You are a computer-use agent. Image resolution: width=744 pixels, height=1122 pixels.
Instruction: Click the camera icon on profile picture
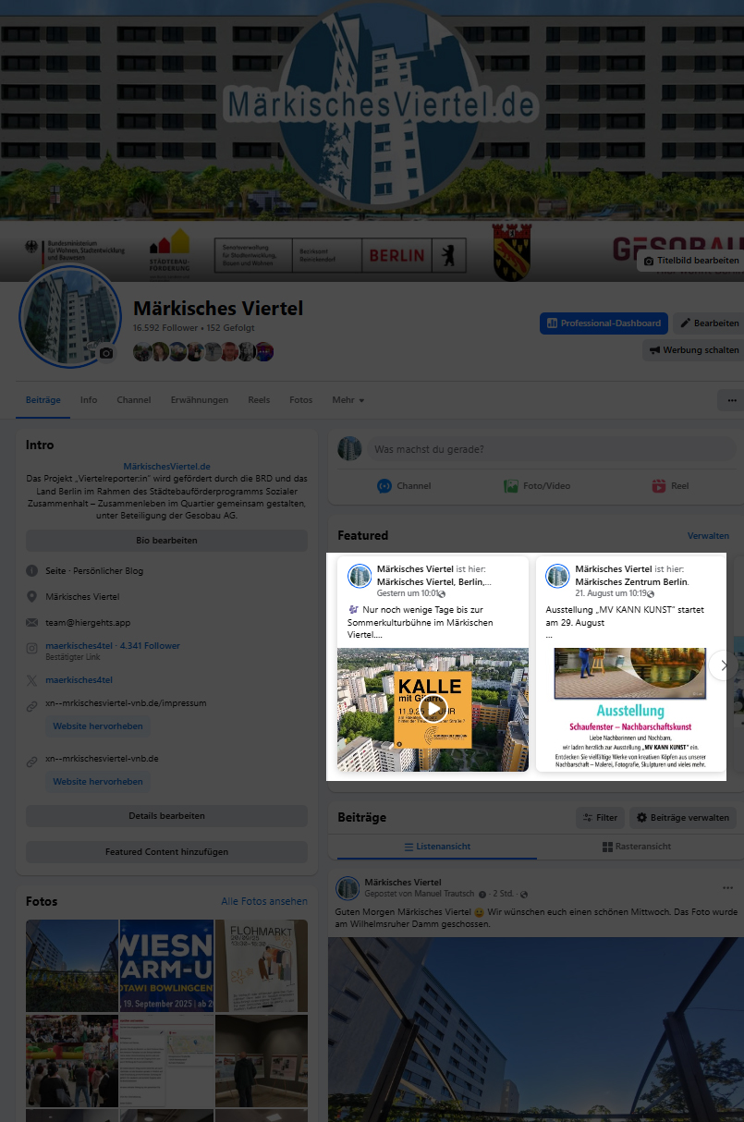[x=106, y=353]
